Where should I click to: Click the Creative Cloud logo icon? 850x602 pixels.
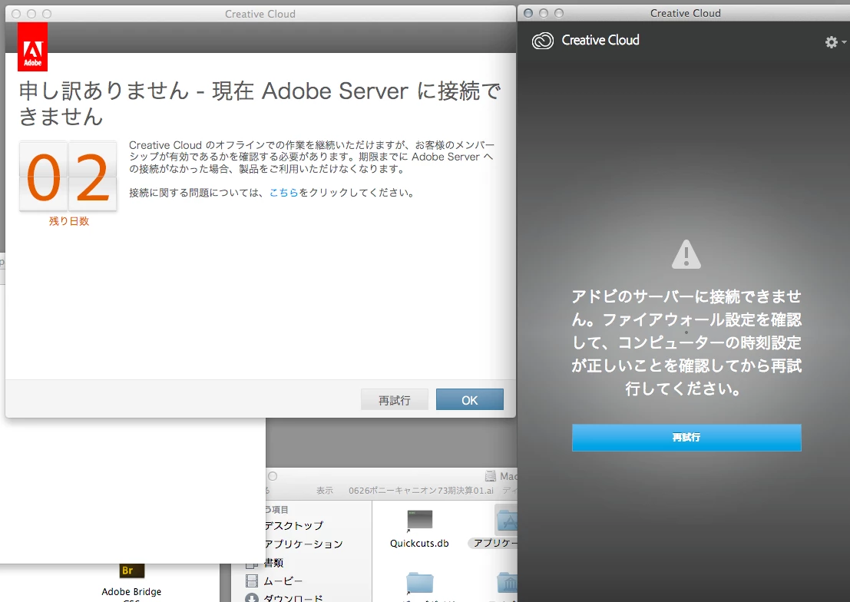tap(543, 41)
